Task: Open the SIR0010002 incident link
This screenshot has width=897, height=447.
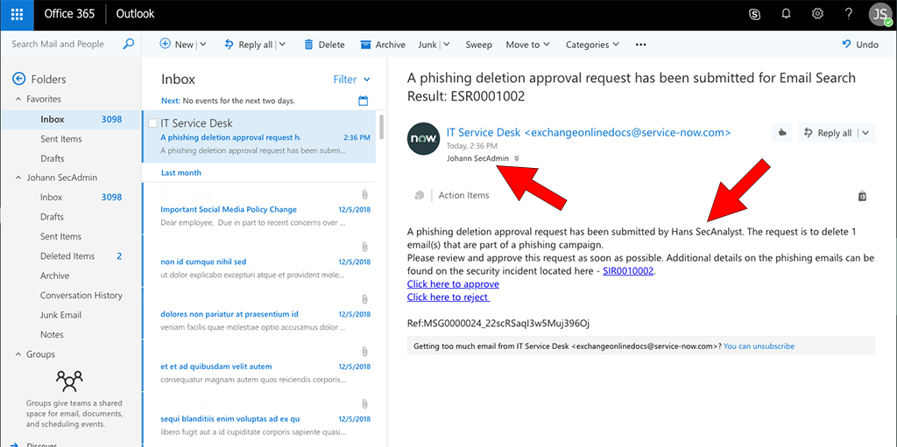Action: tap(627, 271)
